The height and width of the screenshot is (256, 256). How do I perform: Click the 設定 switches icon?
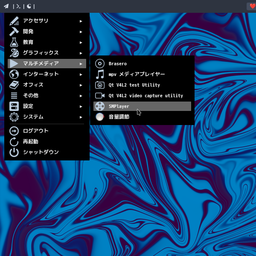(x=14, y=106)
